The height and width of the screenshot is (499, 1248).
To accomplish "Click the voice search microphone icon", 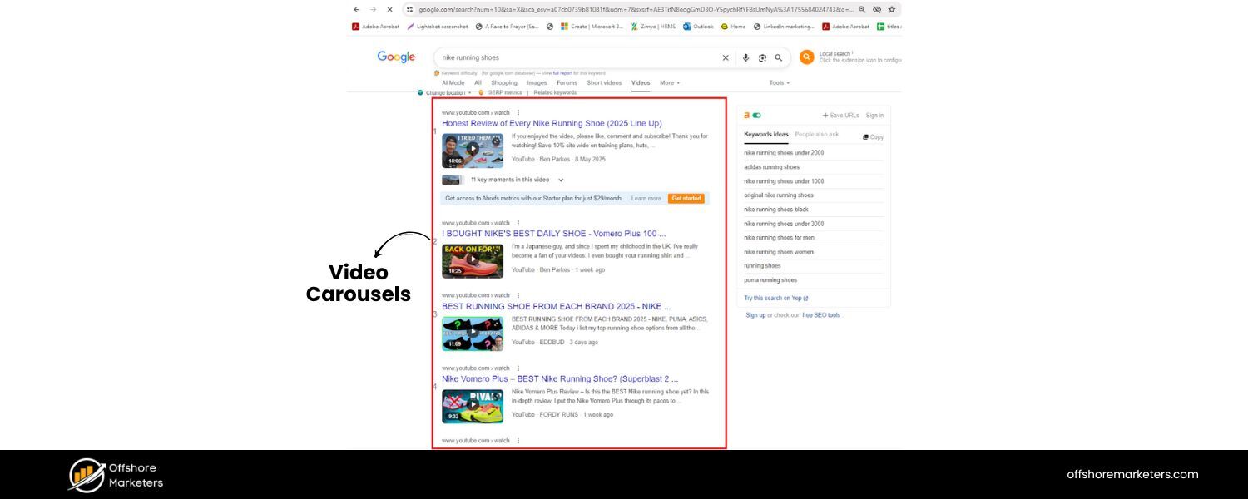I will [746, 57].
